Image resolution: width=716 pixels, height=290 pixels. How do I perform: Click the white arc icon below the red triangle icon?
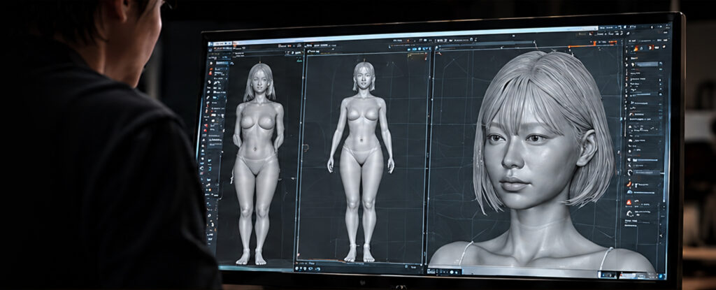pos(630,213)
